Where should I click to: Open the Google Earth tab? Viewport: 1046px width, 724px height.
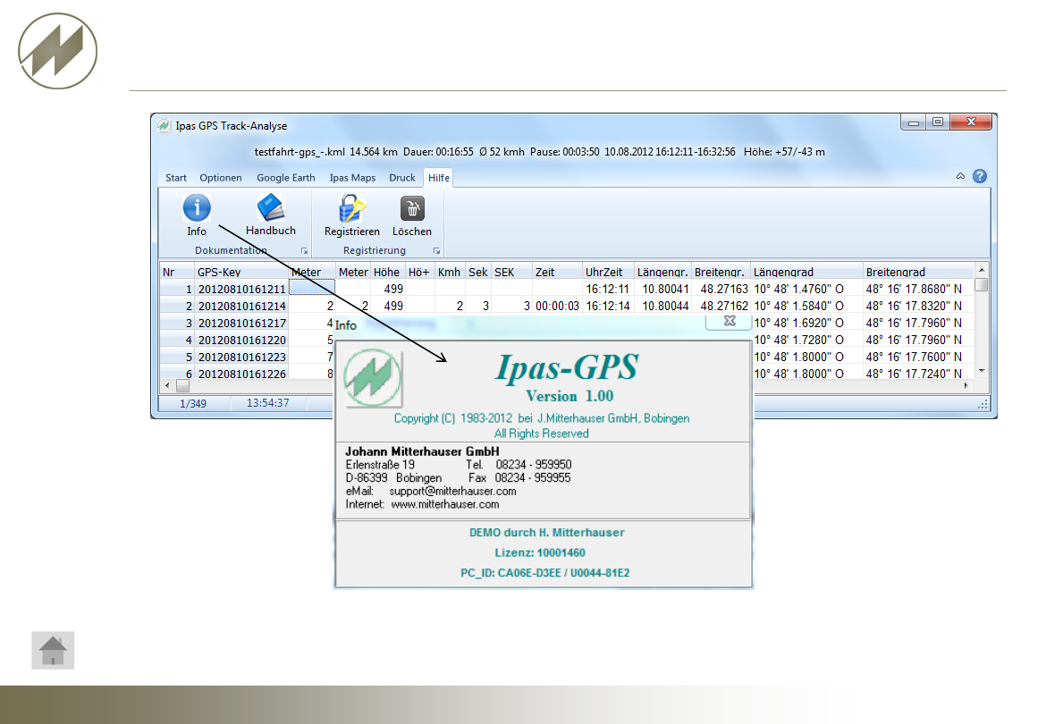285,177
